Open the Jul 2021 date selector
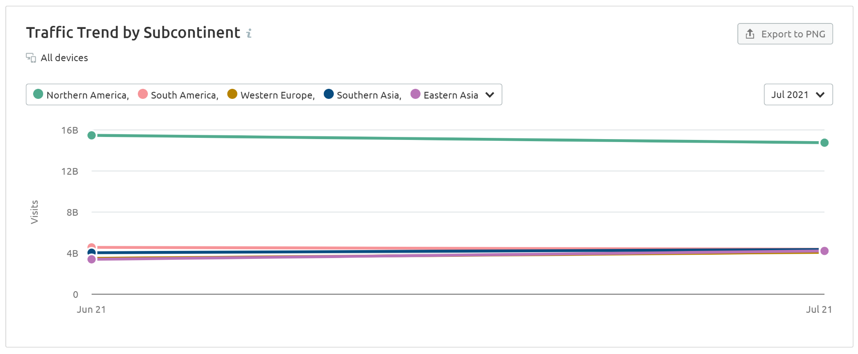Viewport: 858px width, 354px height. (797, 94)
